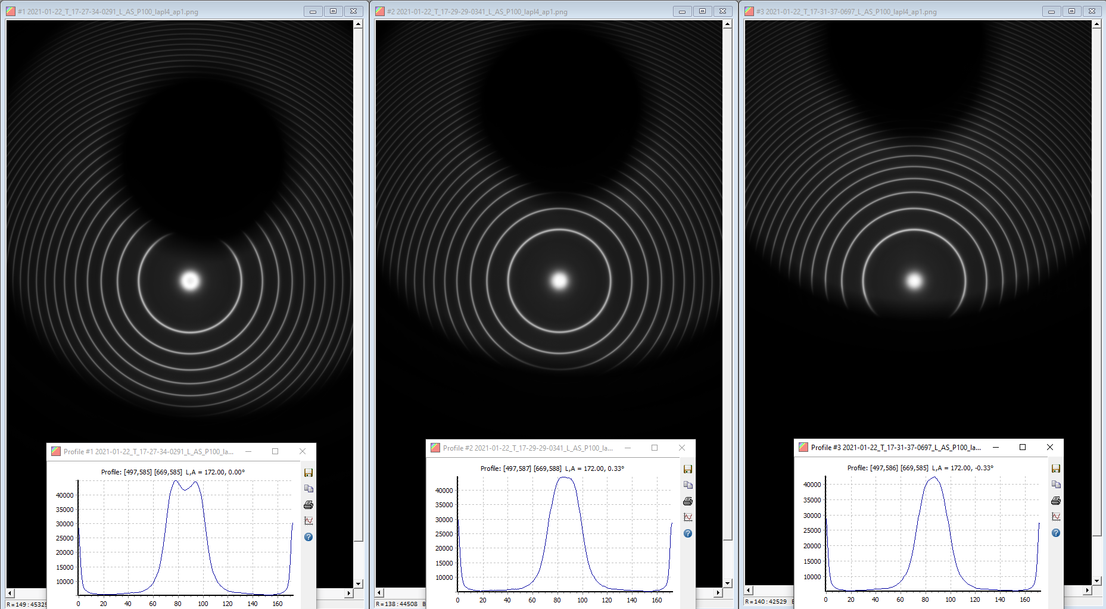Click the bright central spot in image #3
This screenshot has height=609, width=1106.
click(x=914, y=280)
